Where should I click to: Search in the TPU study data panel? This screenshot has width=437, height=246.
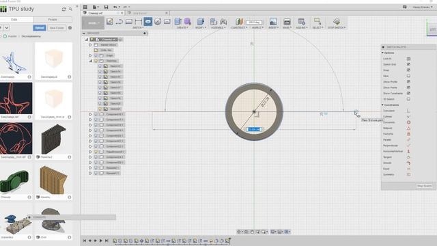(71, 9)
